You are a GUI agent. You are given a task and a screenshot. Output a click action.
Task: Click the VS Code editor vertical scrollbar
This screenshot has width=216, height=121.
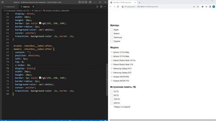107,80
